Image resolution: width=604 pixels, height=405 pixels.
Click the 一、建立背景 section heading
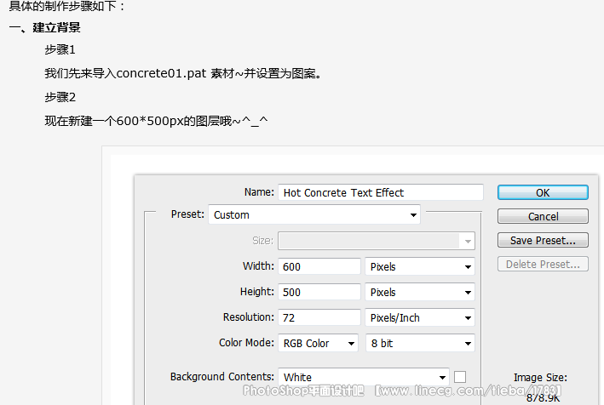tap(44, 27)
